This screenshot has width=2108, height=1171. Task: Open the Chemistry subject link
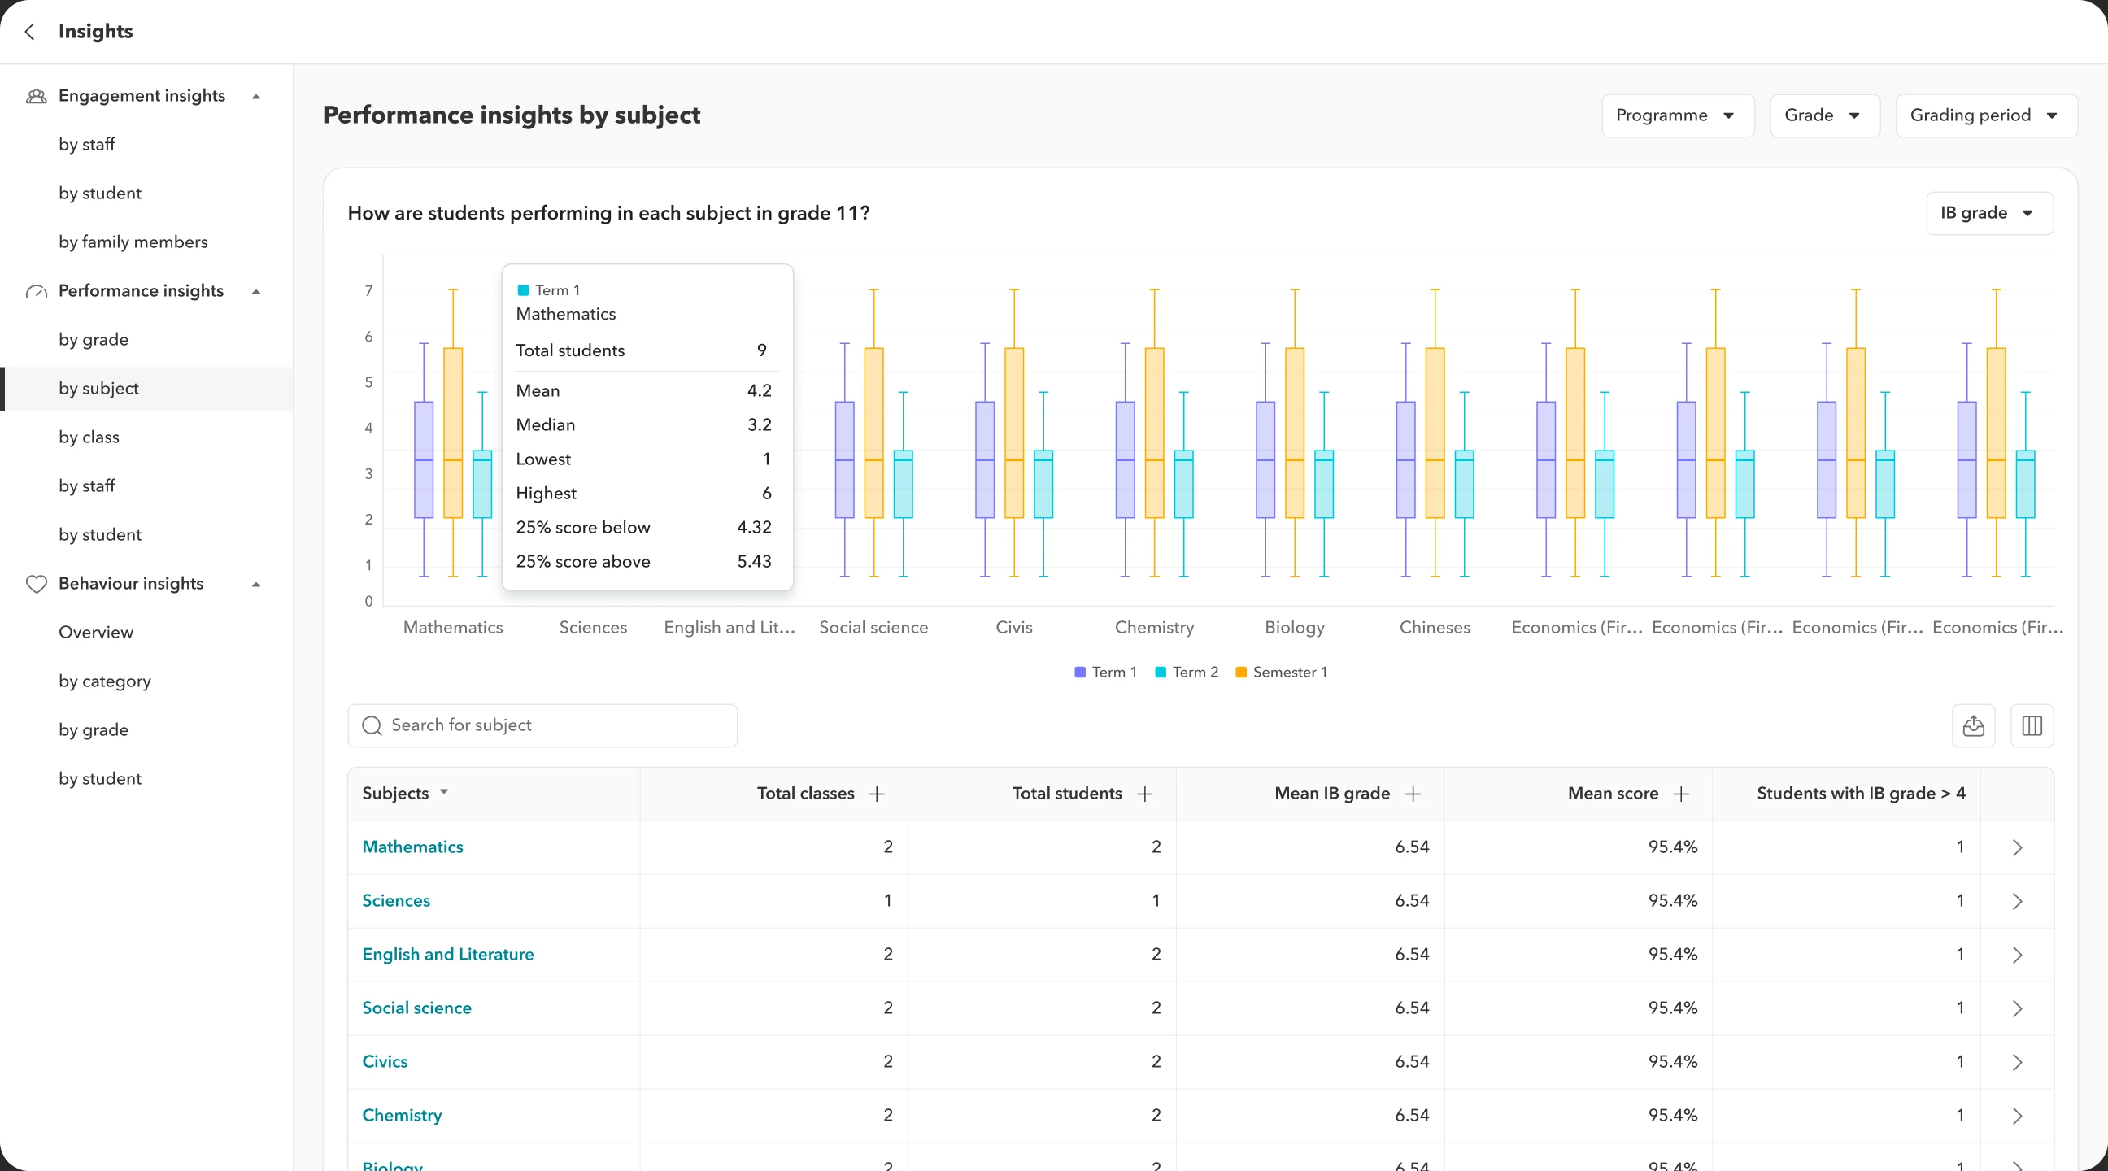[x=402, y=1116]
